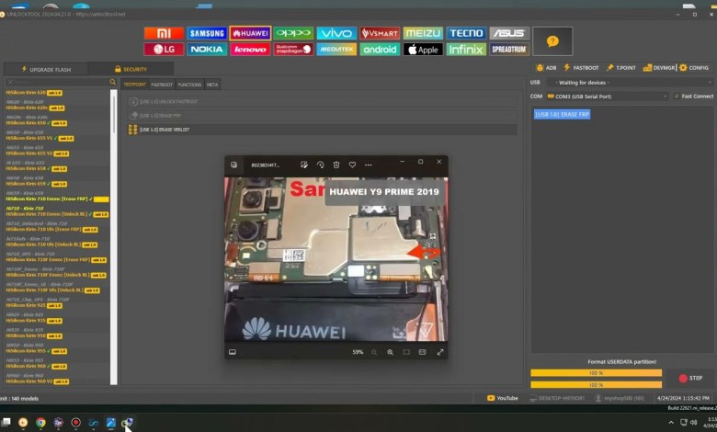Click the ADB toolbar button
Screen dimensions: 717x432
coord(546,68)
